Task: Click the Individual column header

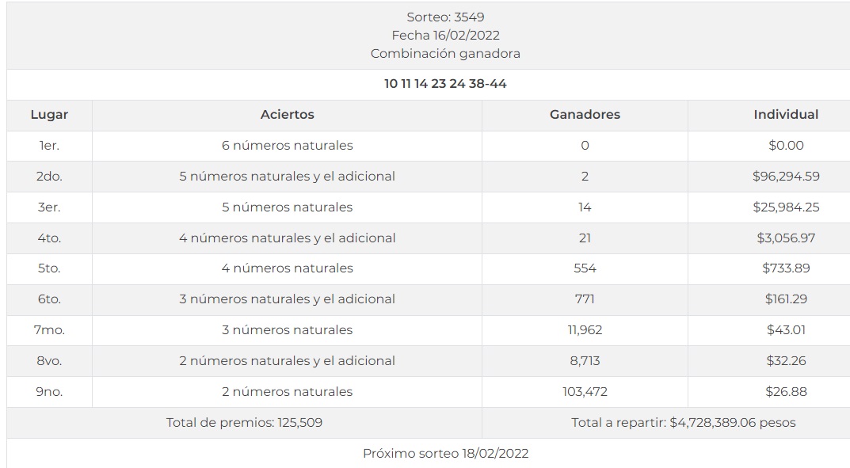Action: pyautogui.click(x=786, y=115)
